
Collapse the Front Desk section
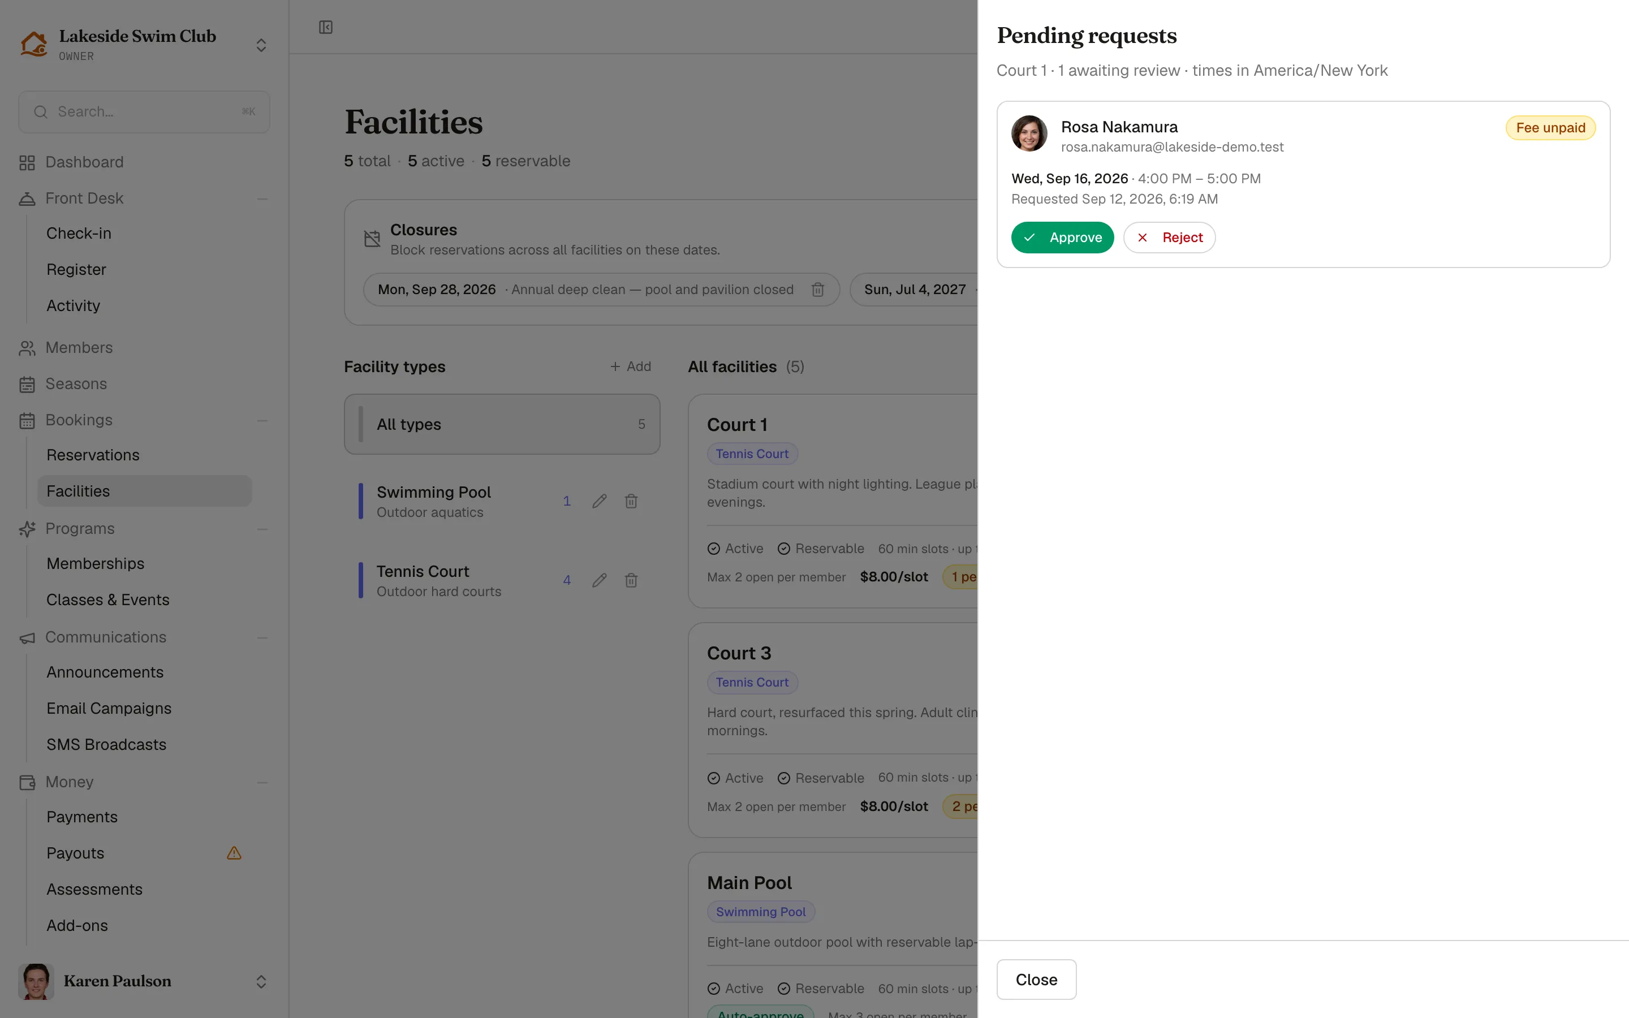262,199
